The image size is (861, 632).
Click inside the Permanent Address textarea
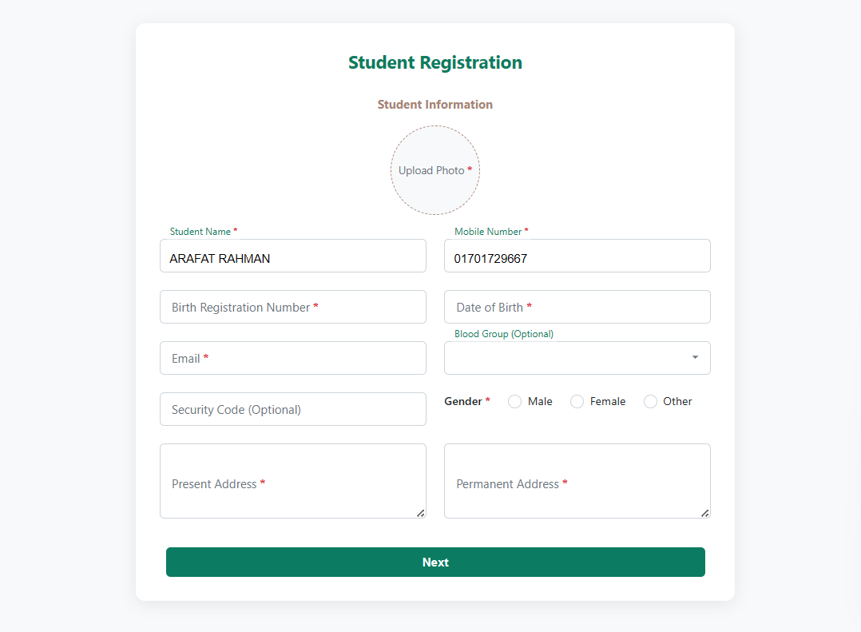pos(577,481)
